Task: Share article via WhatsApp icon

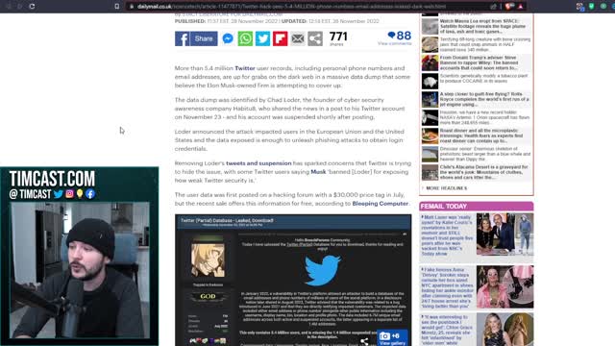Action: [246, 38]
